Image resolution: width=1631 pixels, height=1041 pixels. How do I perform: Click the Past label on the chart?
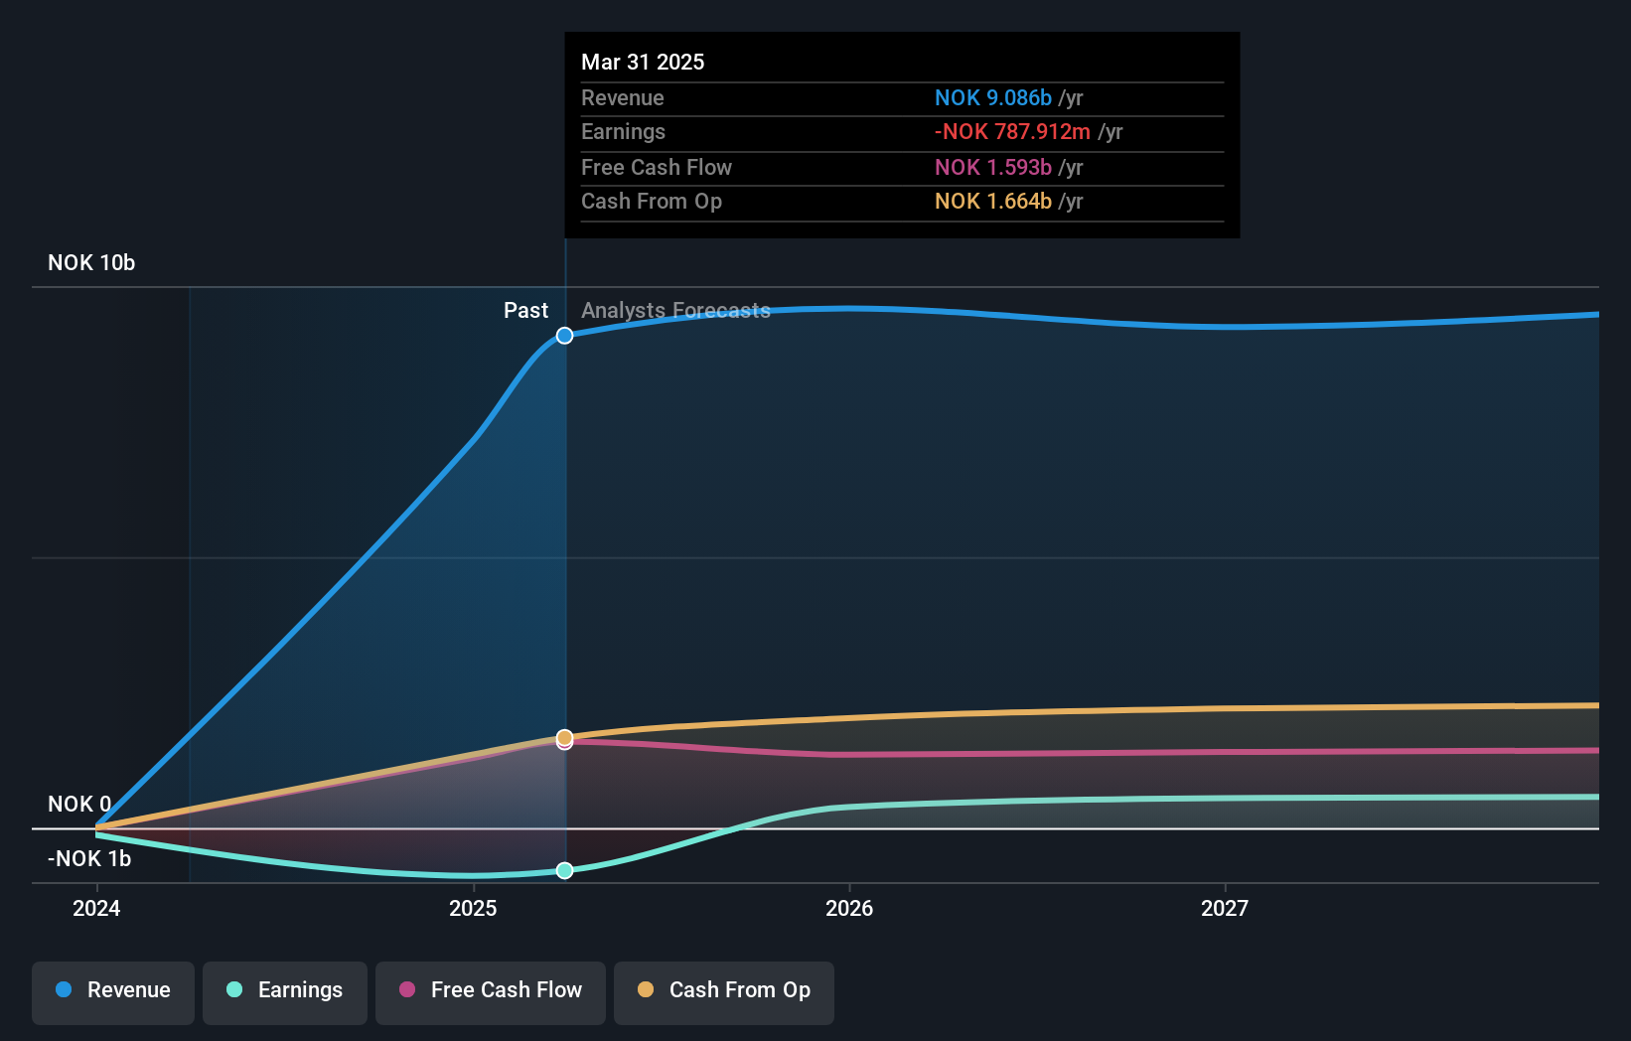pos(525,310)
